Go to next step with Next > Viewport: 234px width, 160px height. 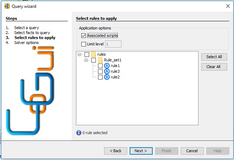pos(141,151)
